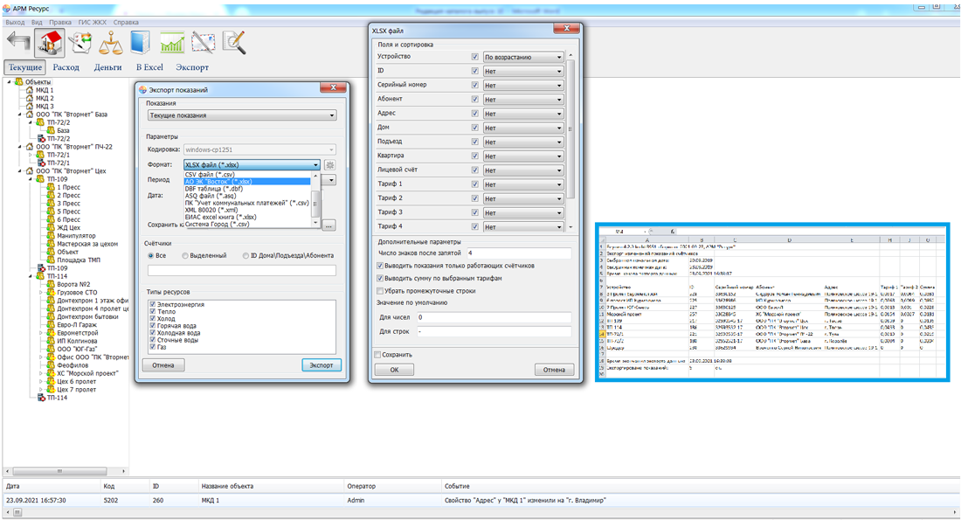Open the blue book toolbar icon
The image size is (961, 520).
click(x=141, y=42)
